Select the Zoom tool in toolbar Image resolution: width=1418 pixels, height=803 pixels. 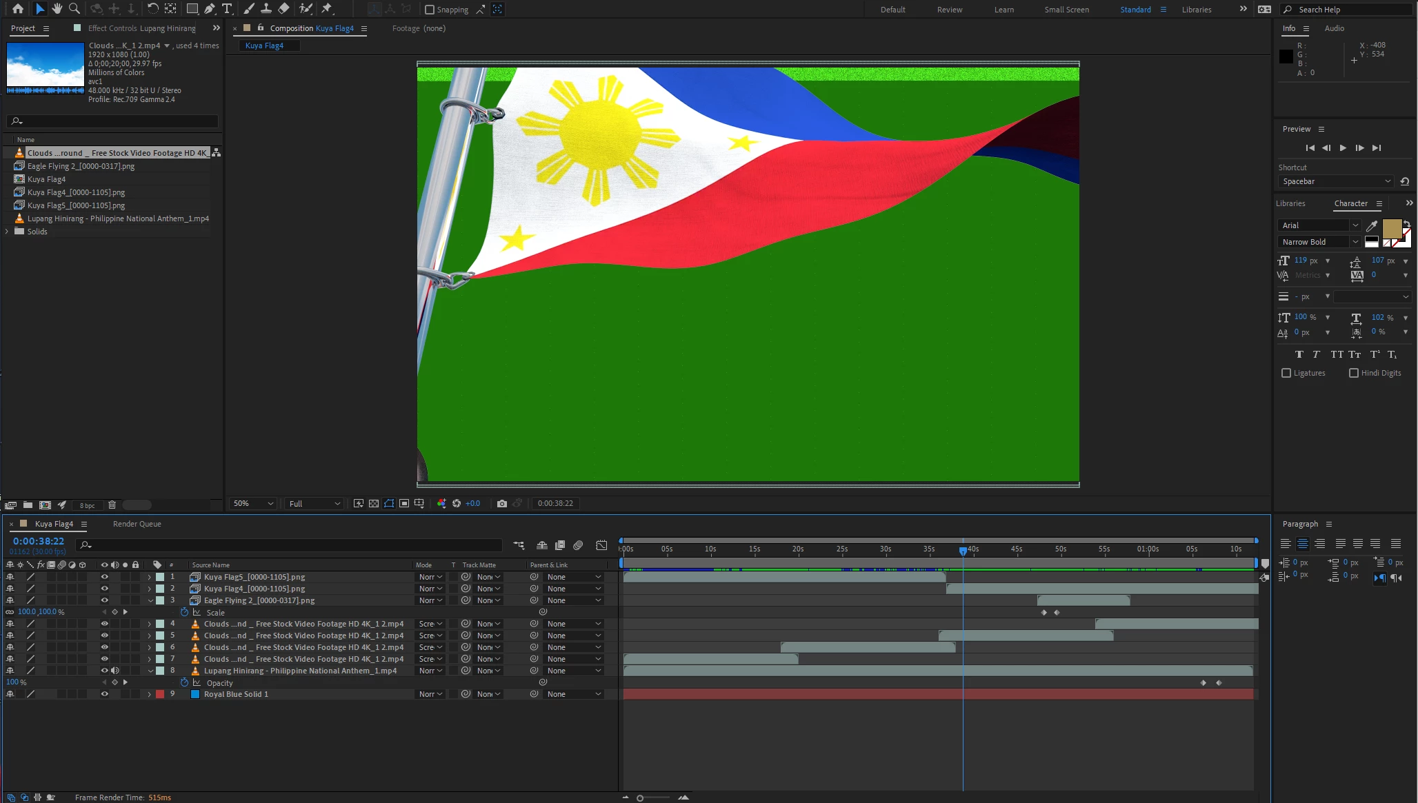(x=74, y=9)
